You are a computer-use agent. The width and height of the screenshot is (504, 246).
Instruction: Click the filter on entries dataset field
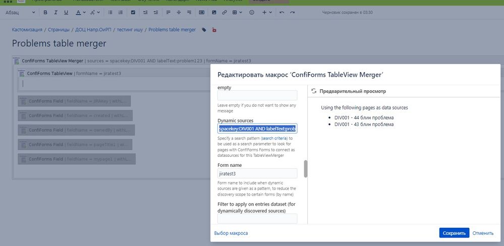click(257, 219)
